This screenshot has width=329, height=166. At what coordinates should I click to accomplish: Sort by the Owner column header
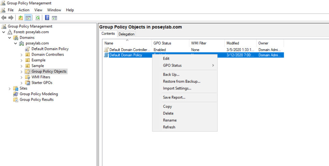tap(270, 43)
